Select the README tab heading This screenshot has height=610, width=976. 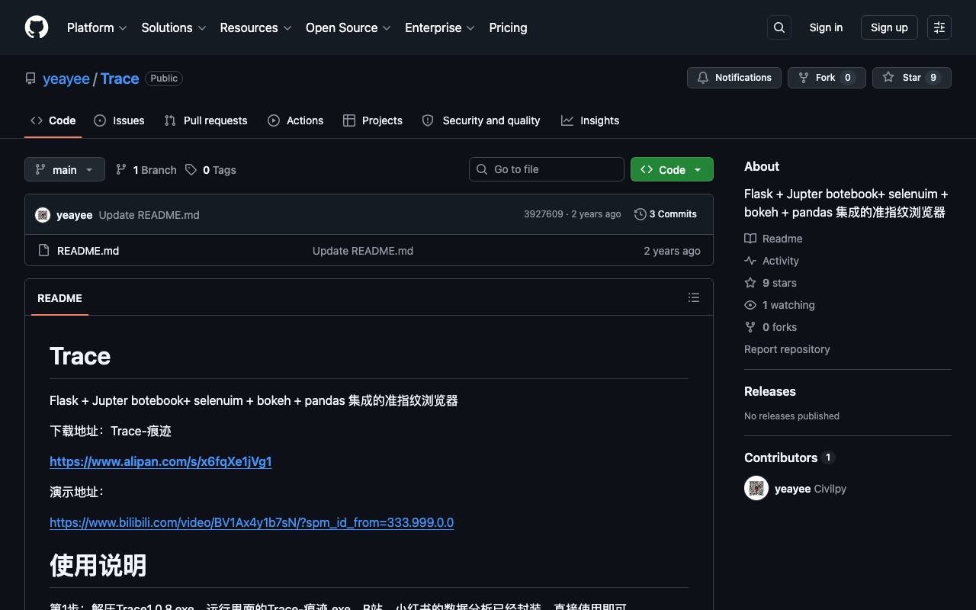point(59,298)
